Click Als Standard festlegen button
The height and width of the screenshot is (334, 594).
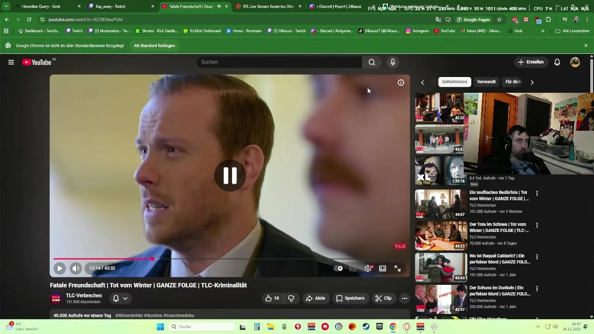click(155, 45)
